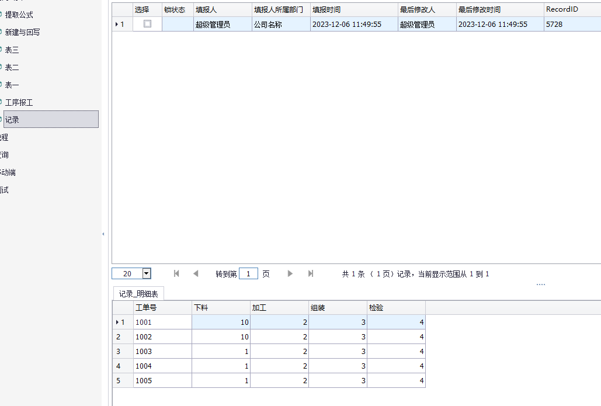Tick the 选择 checkbox for record 5728
601x406 pixels.
tap(147, 24)
